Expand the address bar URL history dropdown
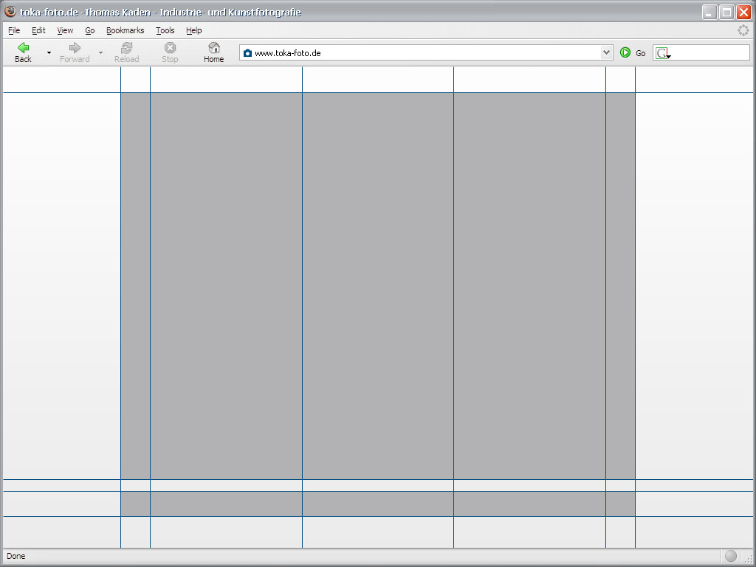The height and width of the screenshot is (567, 756). [x=607, y=52]
